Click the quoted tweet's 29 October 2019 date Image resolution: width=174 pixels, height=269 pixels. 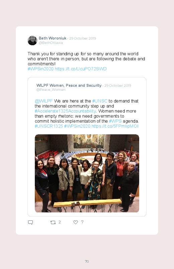(x=118, y=85)
